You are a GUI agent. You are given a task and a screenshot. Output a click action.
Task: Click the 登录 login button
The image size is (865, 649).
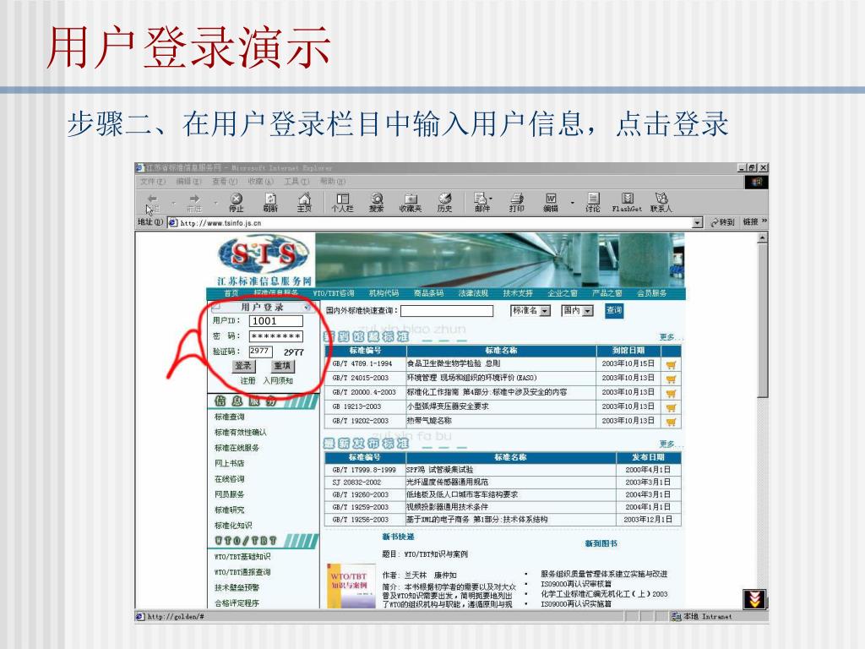243,366
